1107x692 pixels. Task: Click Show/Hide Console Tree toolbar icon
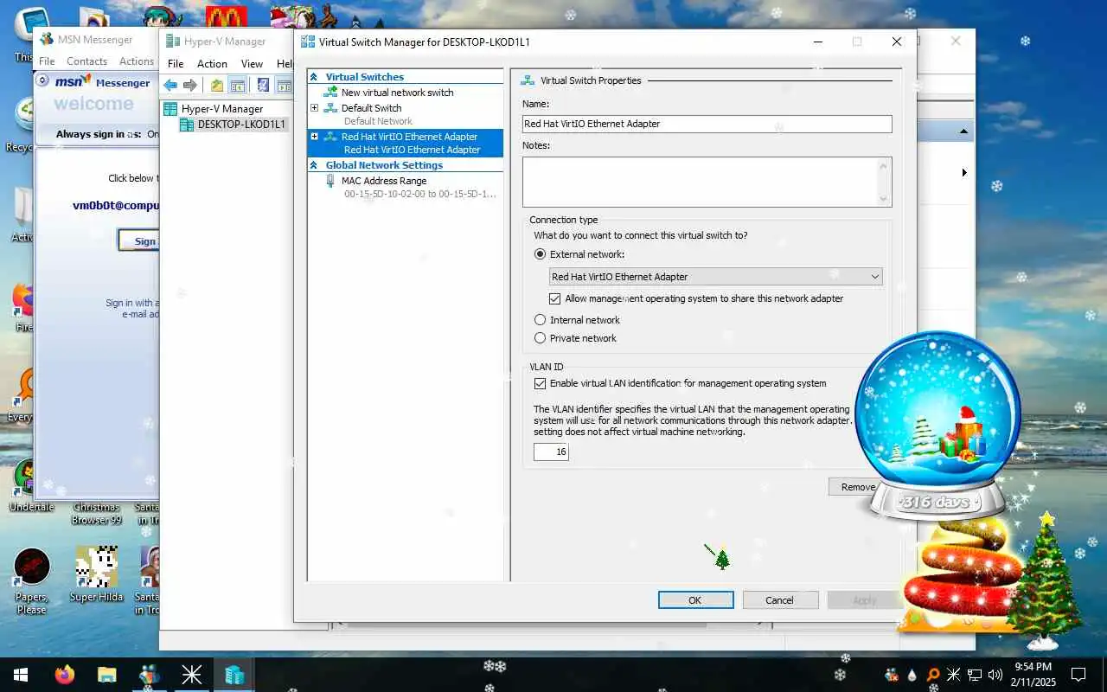(237, 85)
